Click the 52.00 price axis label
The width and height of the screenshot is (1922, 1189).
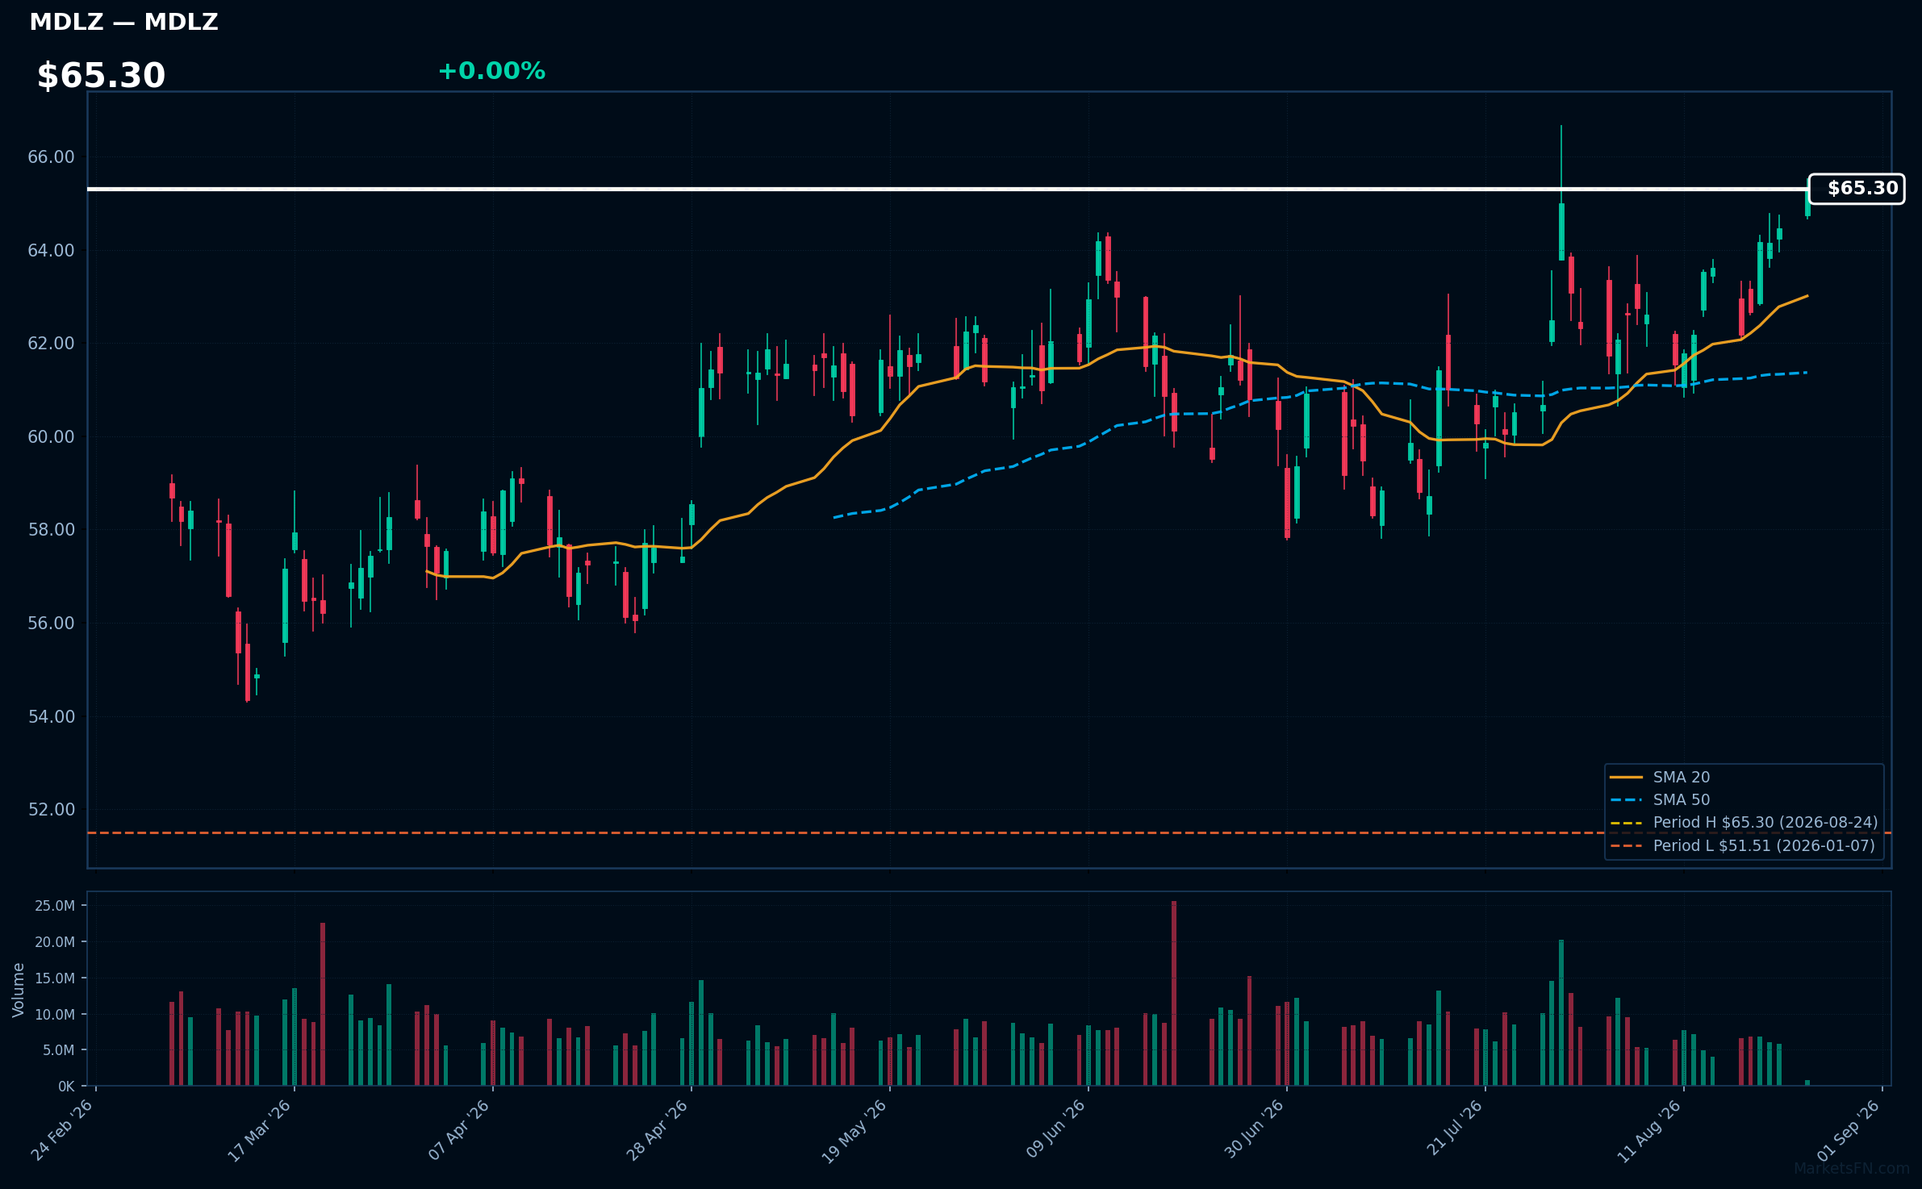(x=51, y=810)
